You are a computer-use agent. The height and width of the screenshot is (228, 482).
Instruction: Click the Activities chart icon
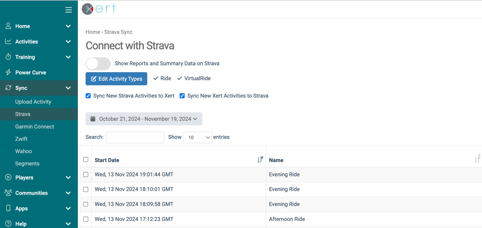[x=8, y=42]
